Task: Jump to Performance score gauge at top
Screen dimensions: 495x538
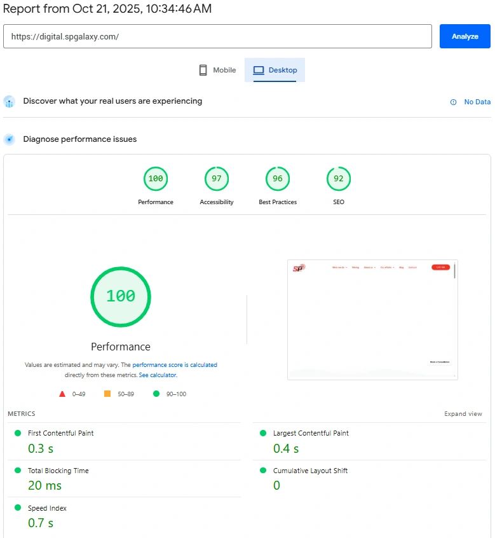Action: [x=156, y=179]
